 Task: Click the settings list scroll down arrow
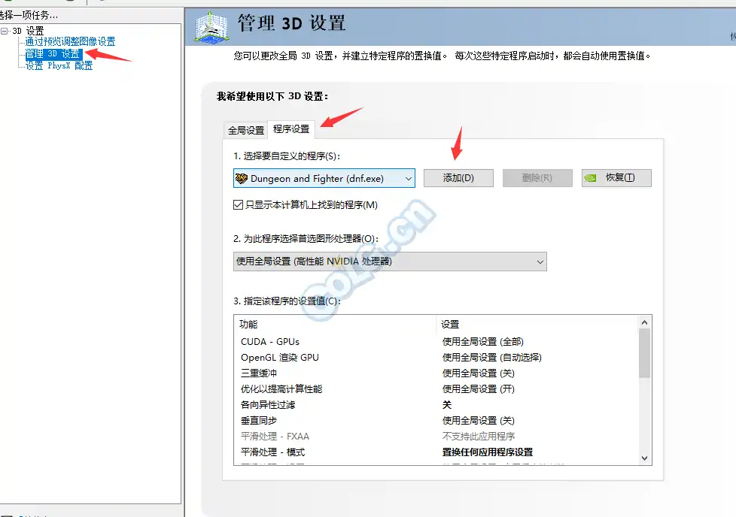pyautogui.click(x=644, y=458)
